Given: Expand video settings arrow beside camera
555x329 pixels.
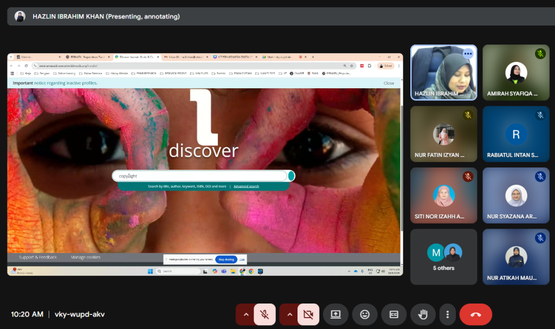Looking at the screenshot, I should pyautogui.click(x=289, y=314).
